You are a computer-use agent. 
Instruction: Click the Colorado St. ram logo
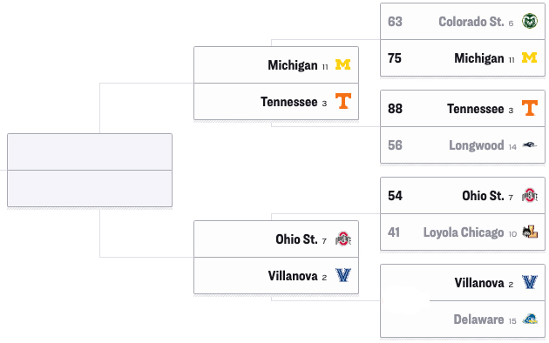pos(530,21)
